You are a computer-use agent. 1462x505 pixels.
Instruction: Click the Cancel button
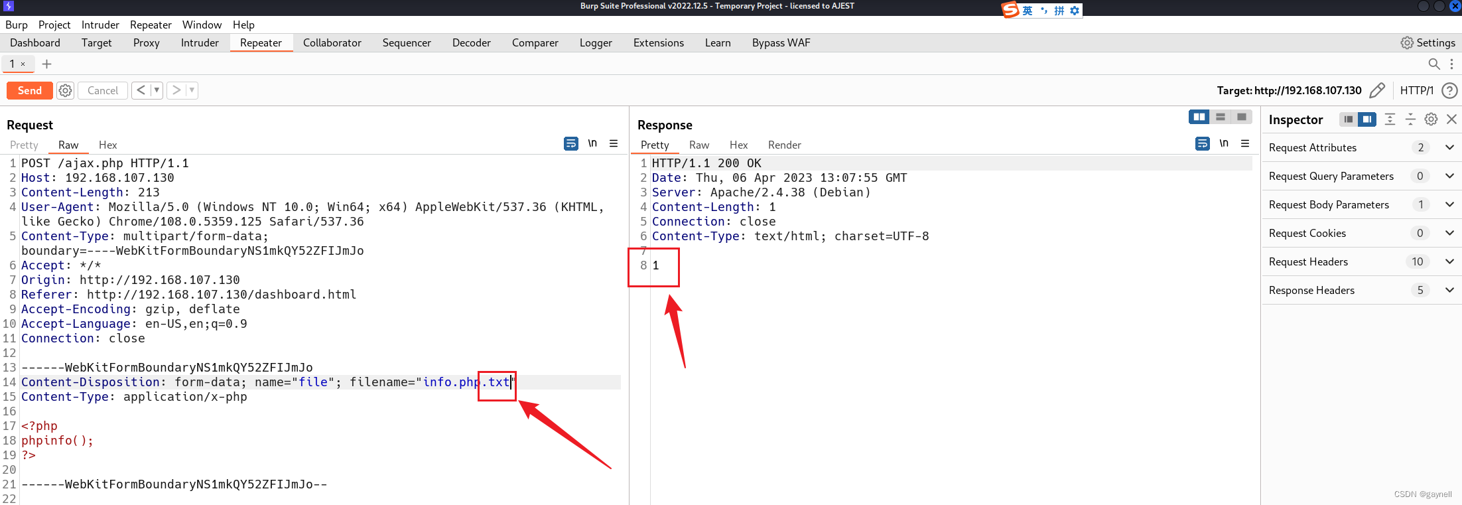(103, 90)
